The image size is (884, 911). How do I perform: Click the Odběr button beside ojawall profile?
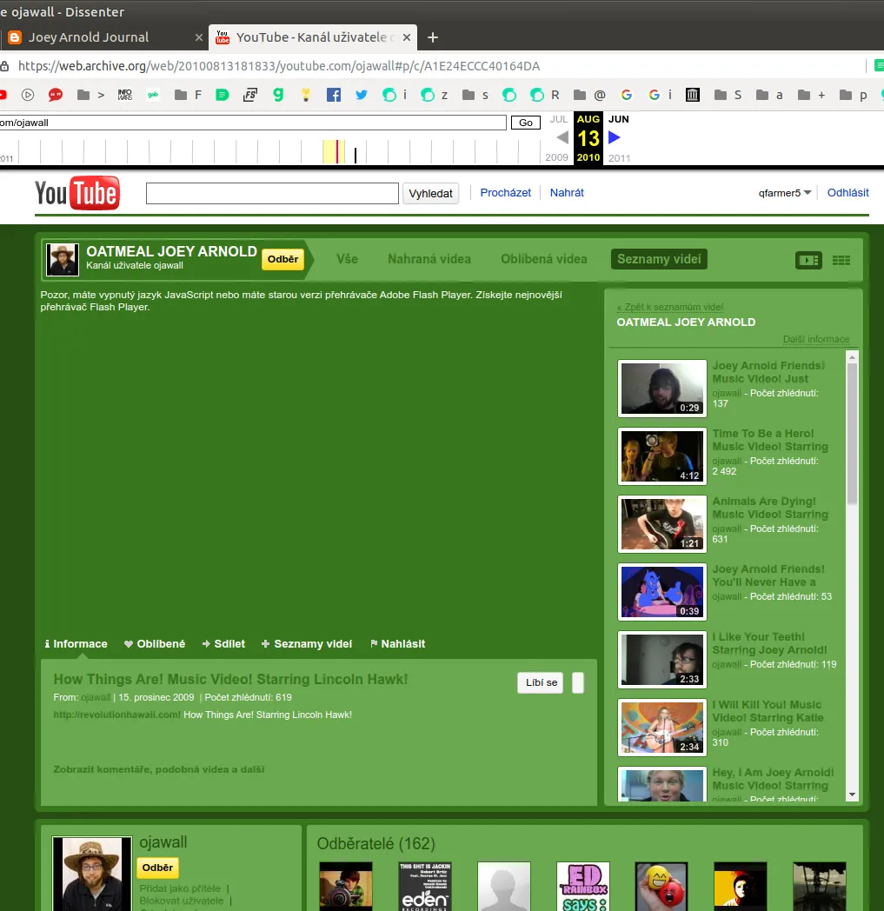157,868
